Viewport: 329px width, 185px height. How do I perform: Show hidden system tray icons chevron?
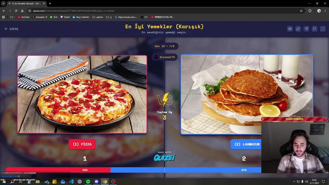tap(294, 182)
